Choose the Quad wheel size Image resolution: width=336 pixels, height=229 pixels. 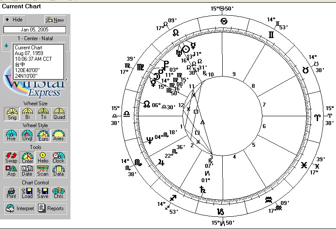tap(59, 114)
